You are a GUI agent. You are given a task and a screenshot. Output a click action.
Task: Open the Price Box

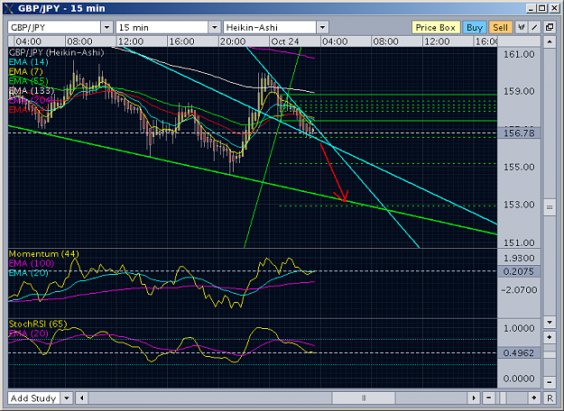[x=435, y=27]
